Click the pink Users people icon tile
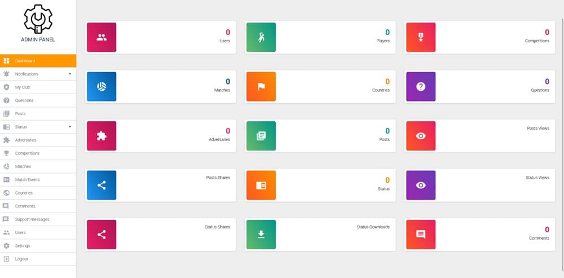 pyautogui.click(x=102, y=37)
